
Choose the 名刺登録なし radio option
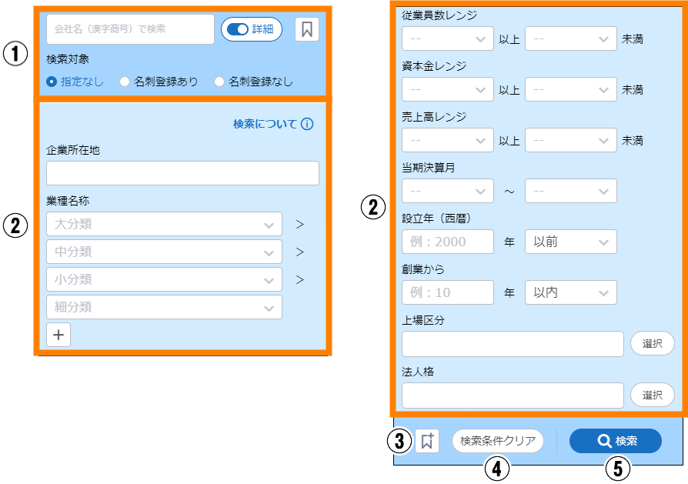(x=219, y=81)
